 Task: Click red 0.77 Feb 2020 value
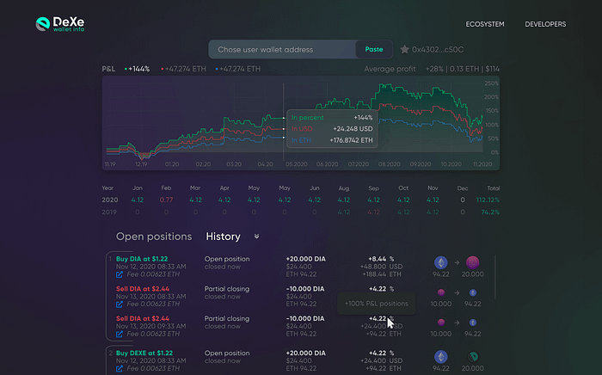(166, 200)
